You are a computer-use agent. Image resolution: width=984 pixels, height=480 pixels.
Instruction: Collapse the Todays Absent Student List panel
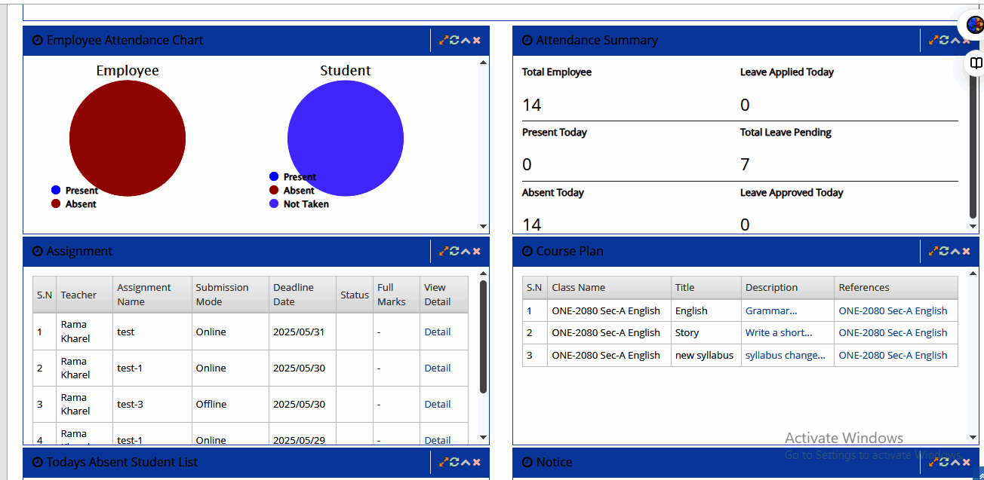(466, 462)
